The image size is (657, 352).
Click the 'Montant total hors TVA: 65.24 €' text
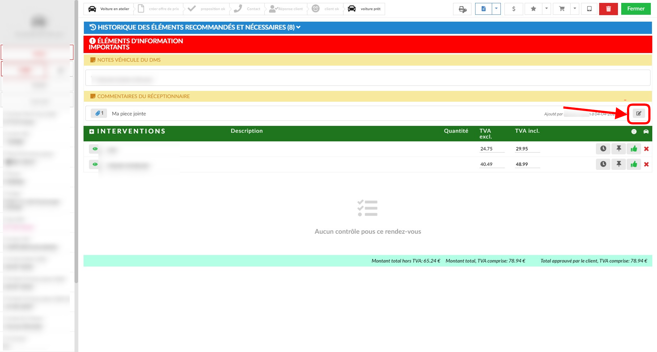[406, 261]
